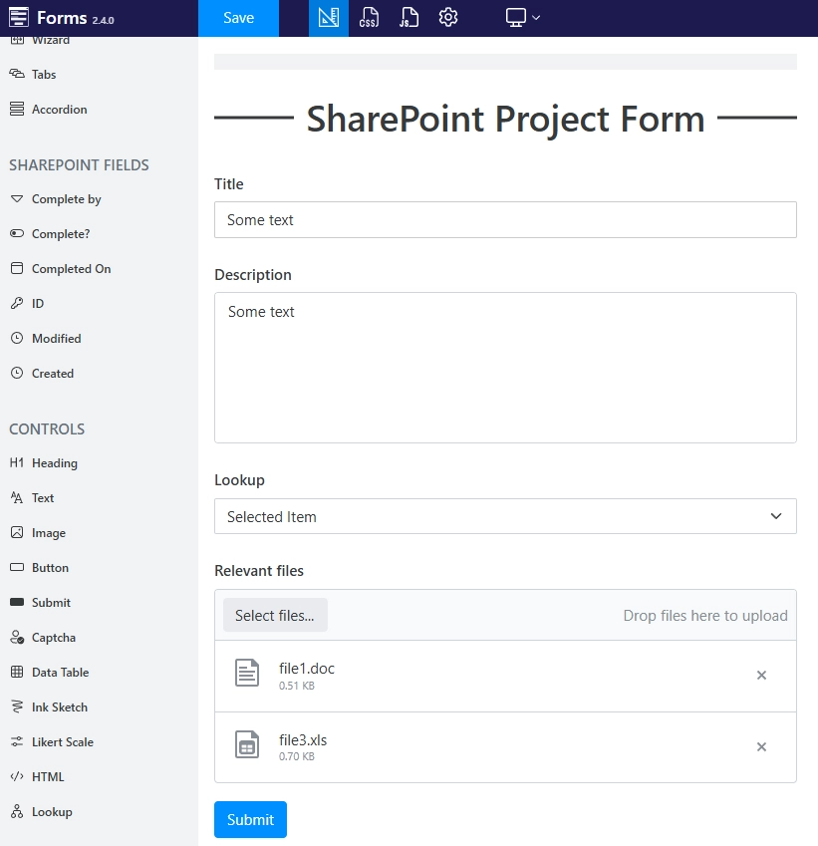Select the Completed On calendar icon
Image resolution: width=818 pixels, height=846 pixels.
pyautogui.click(x=17, y=268)
